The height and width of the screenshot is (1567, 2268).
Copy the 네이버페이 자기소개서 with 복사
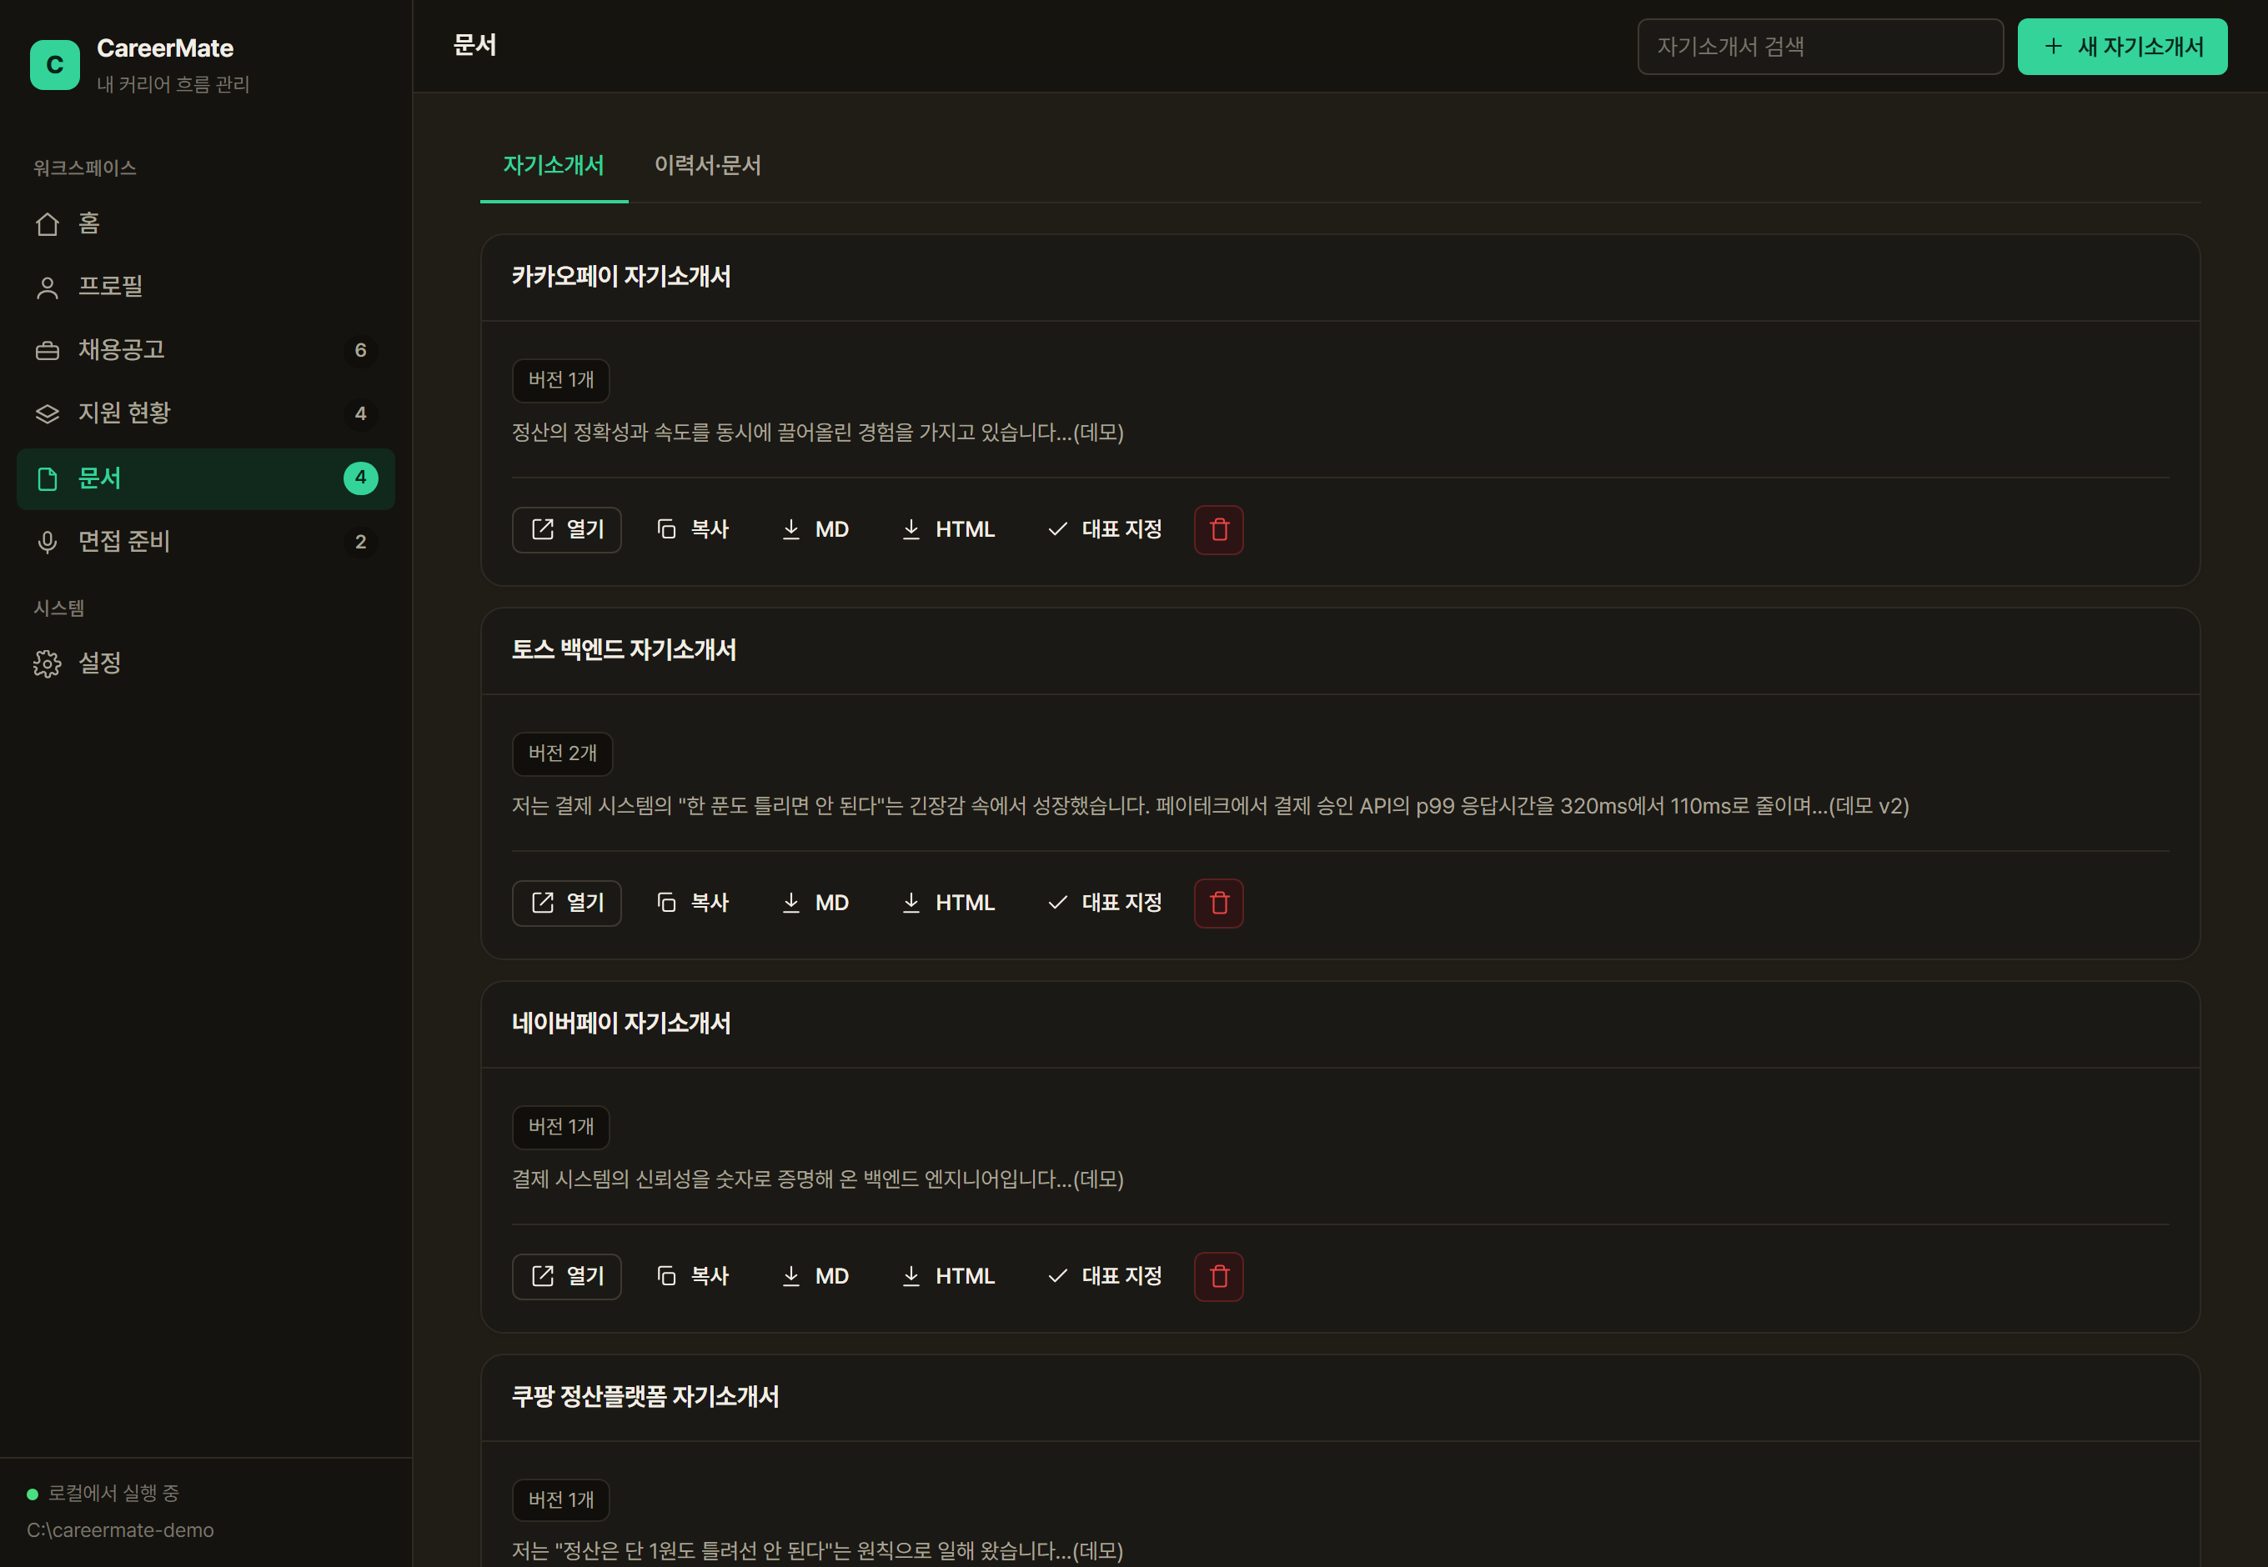click(x=691, y=1275)
